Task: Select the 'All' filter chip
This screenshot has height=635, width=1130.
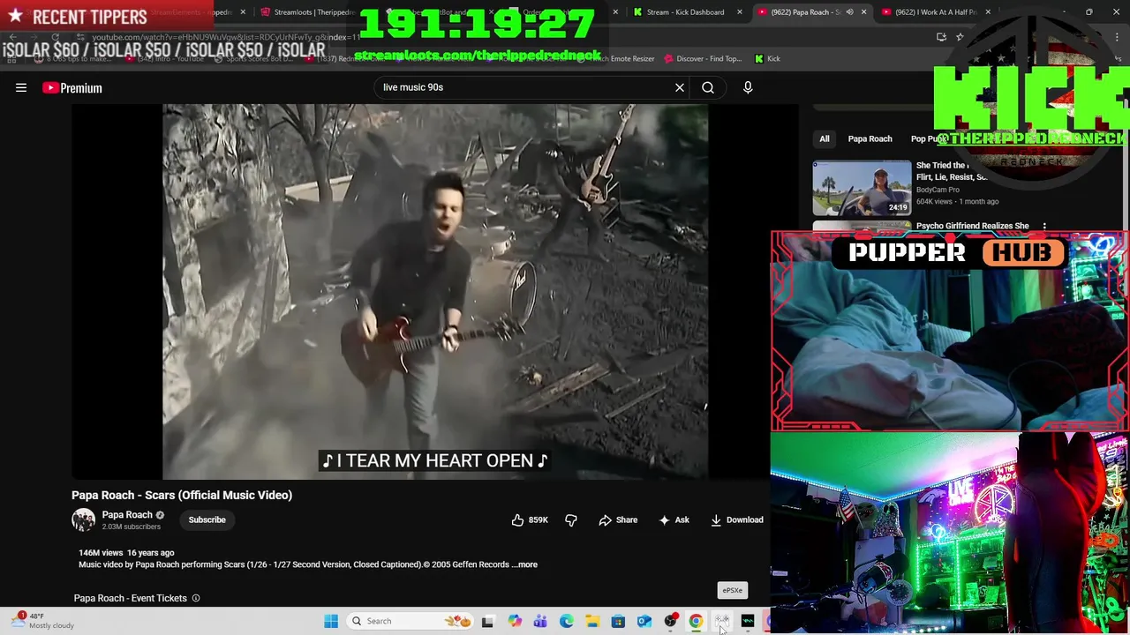Action: 824,138
